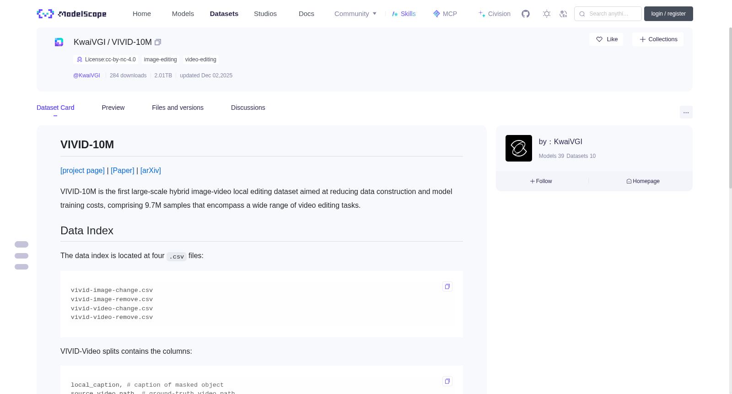Viewport: 732px width, 394px height.
Task: Select the Dataset Card tab
Action: point(55,108)
